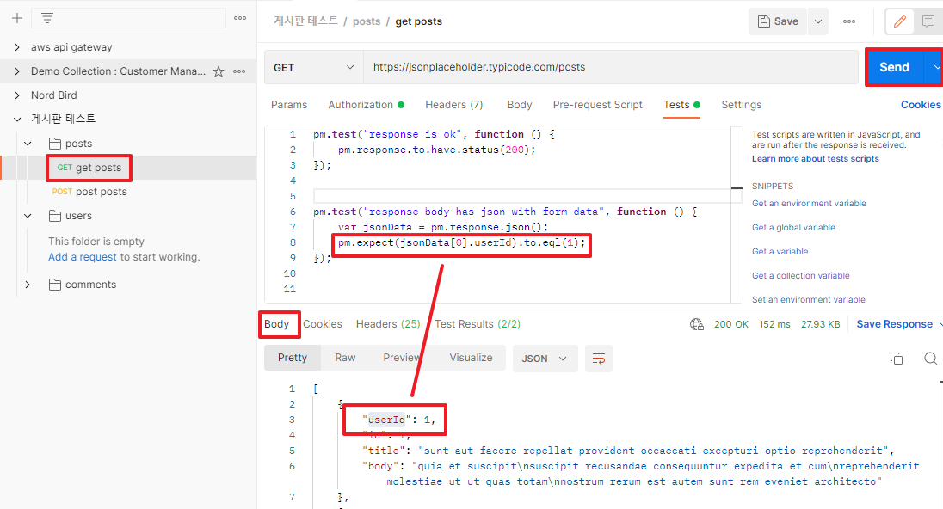
Task: Click the 200 OK status text
Action: pyautogui.click(x=731, y=324)
